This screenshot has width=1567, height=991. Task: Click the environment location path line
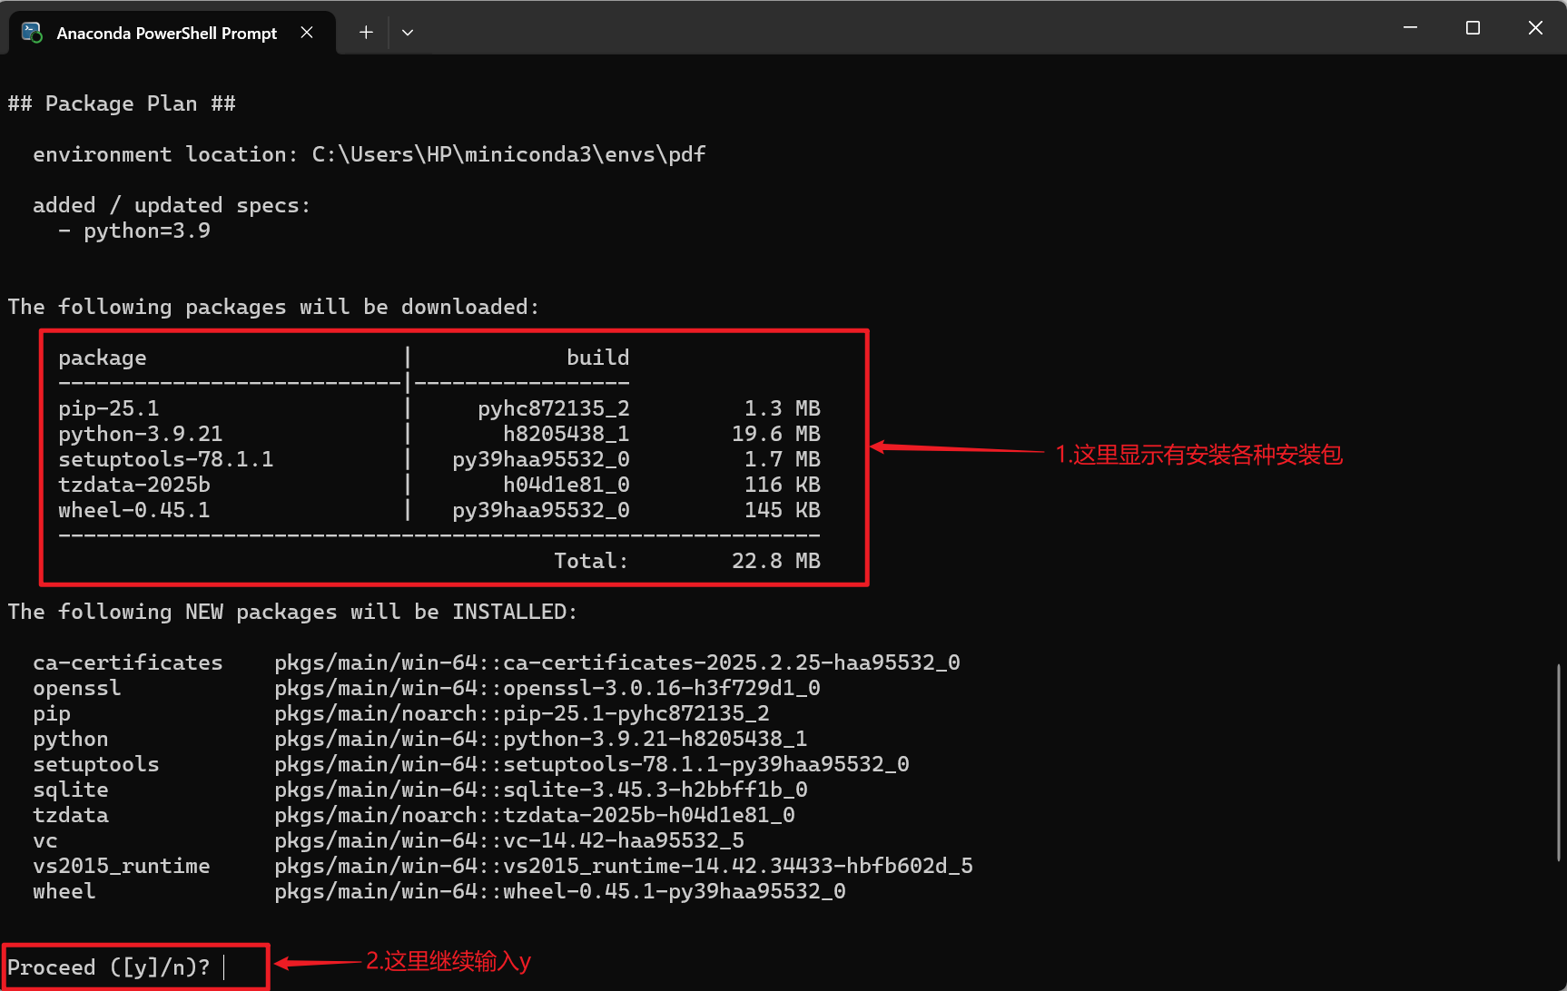(x=370, y=154)
